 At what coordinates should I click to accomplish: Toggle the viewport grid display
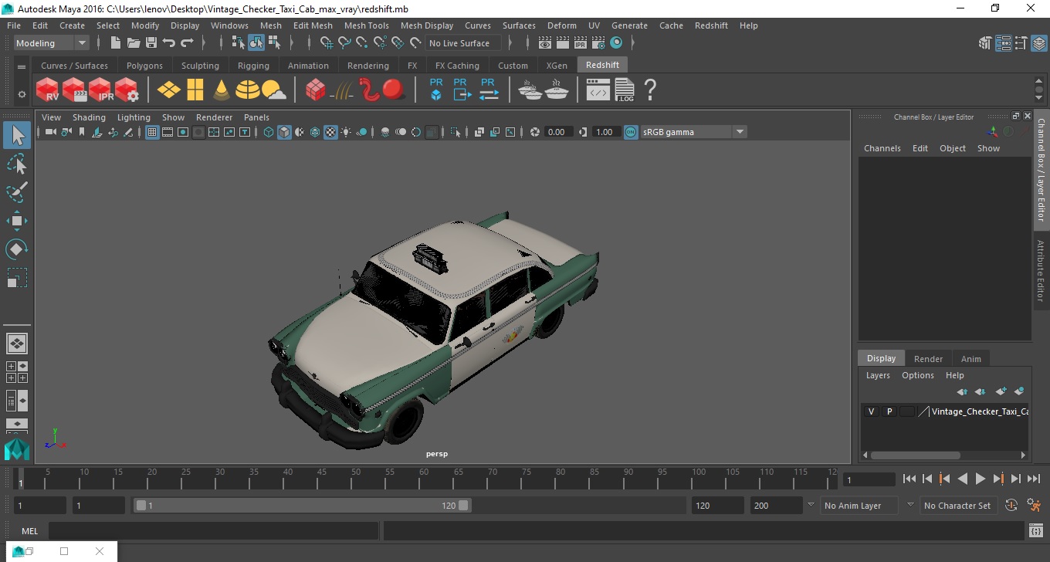coord(152,132)
